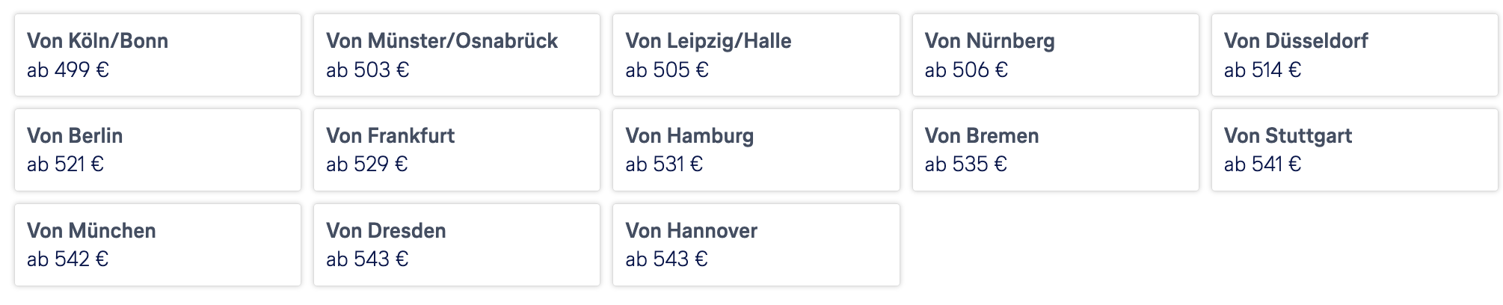Open the Von Münster/Osnabrück departure option
The image size is (1503, 305).
pyautogui.click(x=456, y=55)
